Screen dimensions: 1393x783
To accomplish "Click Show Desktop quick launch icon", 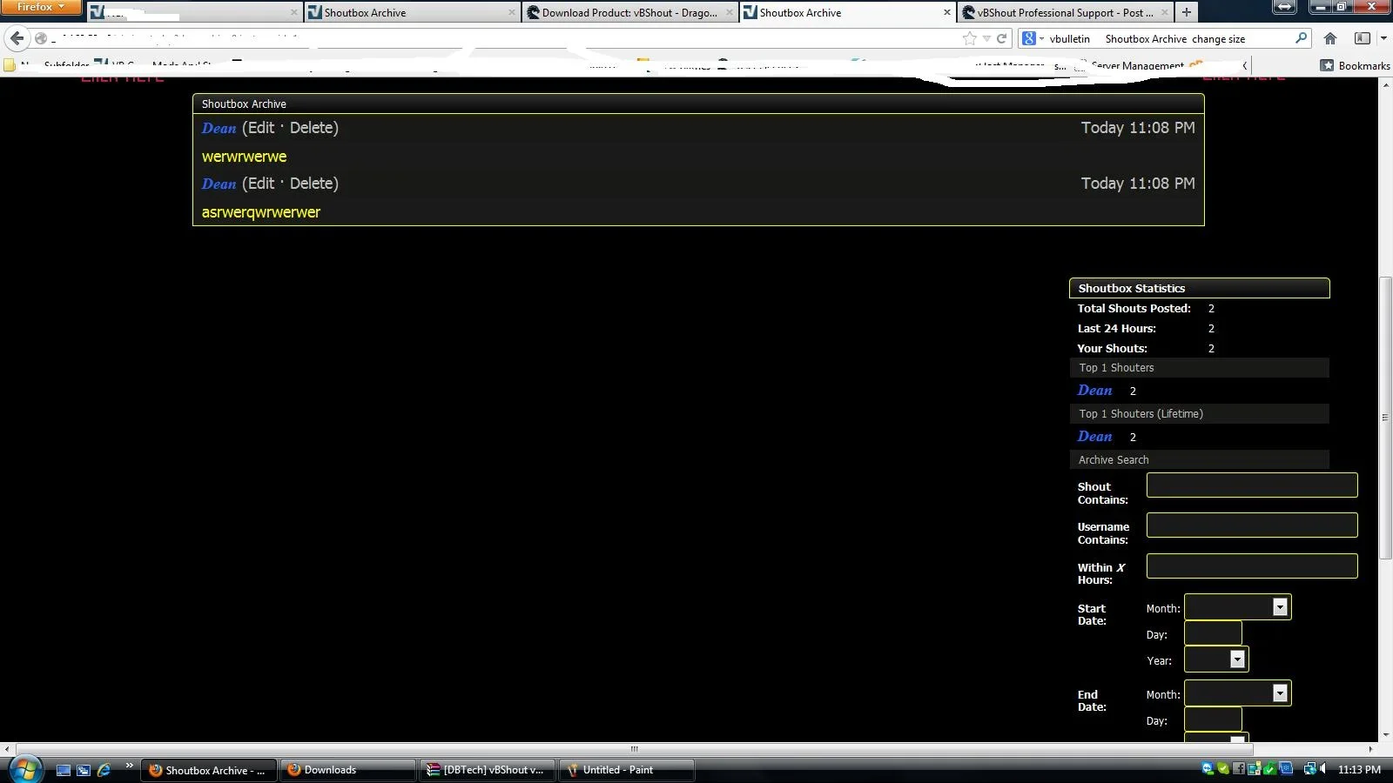I will pos(63,770).
